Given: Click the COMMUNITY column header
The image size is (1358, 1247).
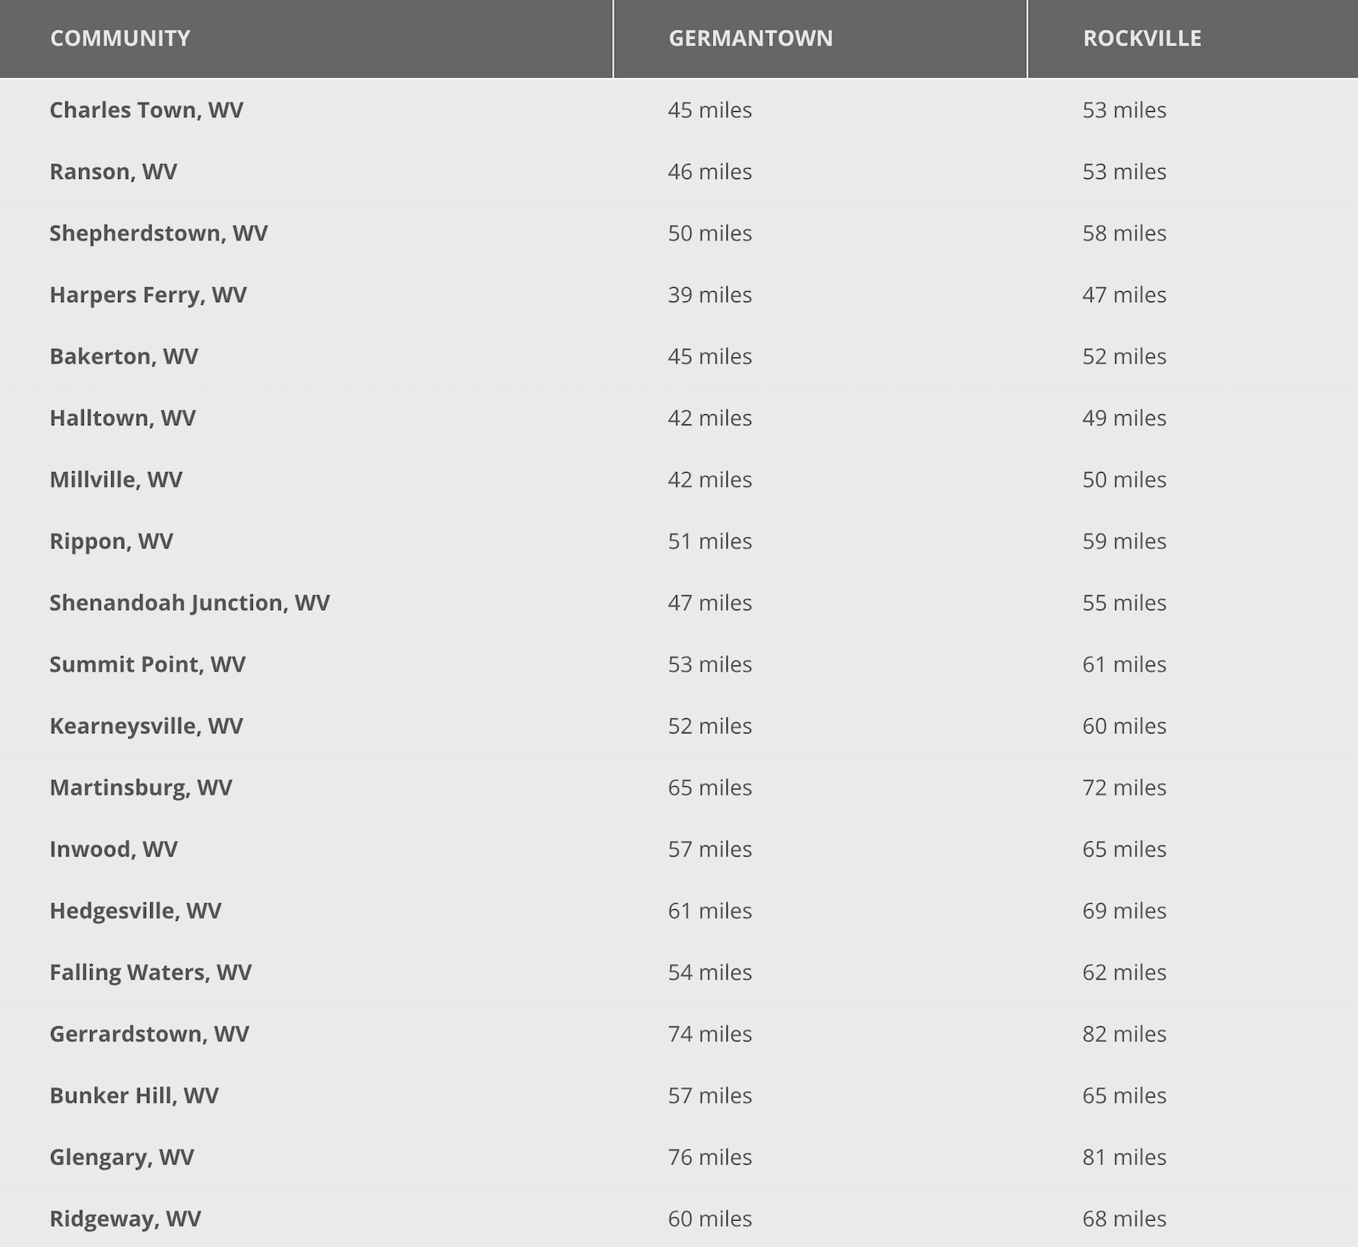Looking at the screenshot, I should 120,38.
